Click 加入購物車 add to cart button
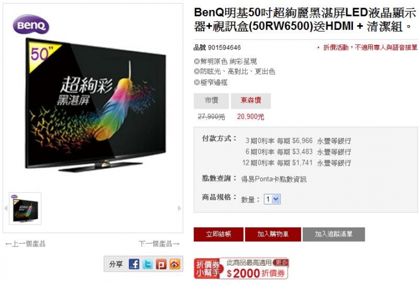This screenshot has width=420, height=285. [x=273, y=234]
